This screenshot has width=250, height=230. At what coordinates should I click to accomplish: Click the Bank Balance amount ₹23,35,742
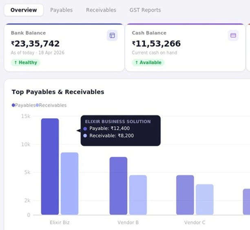tap(35, 44)
